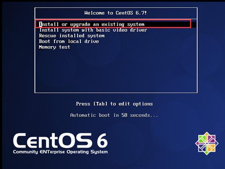Select "Rescue installed system" entry
This screenshot has height=169, width=225.
(72, 36)
